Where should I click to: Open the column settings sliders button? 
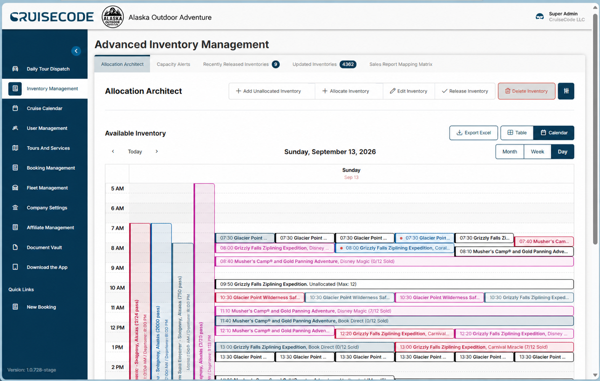tap(566, 91)
